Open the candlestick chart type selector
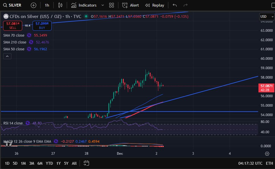This screenshot has height=169, width=275. [60, 5]
